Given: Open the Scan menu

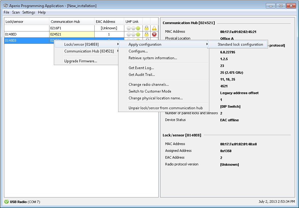Looking at the screenshot, I should click(x=16, y=12).
